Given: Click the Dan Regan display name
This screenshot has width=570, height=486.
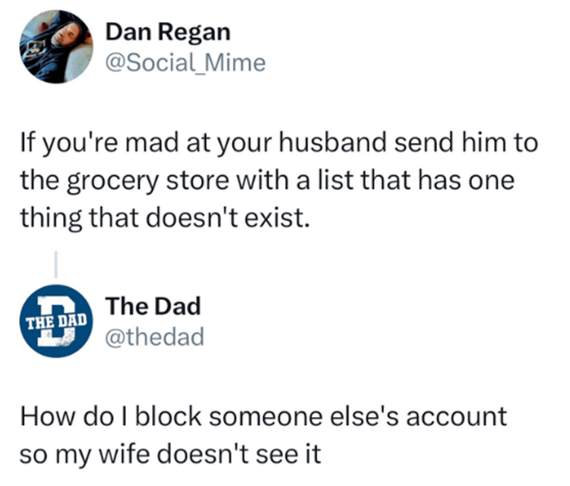Looking at the screenshot, I should click(167, 32).
